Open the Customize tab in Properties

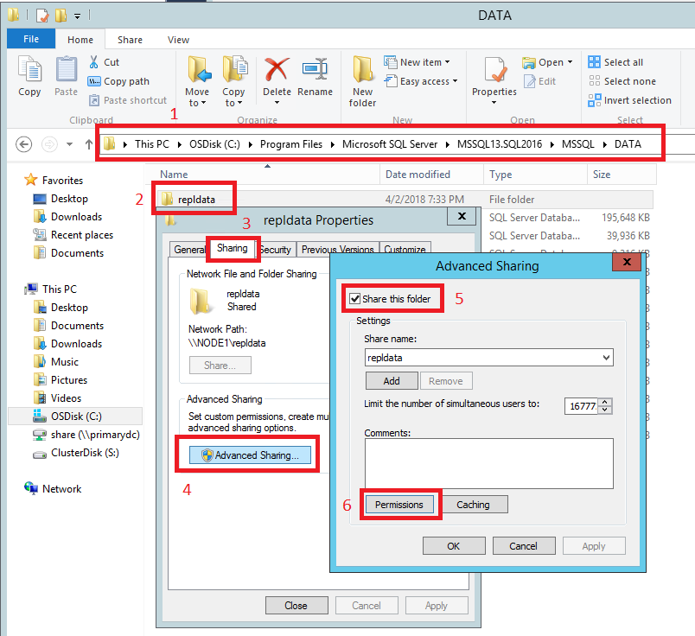pos(405,250)
